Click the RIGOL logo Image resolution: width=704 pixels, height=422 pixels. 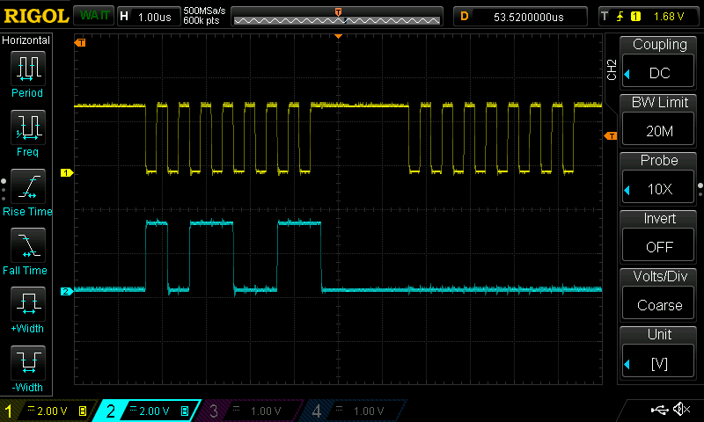[x=36, y=16]
